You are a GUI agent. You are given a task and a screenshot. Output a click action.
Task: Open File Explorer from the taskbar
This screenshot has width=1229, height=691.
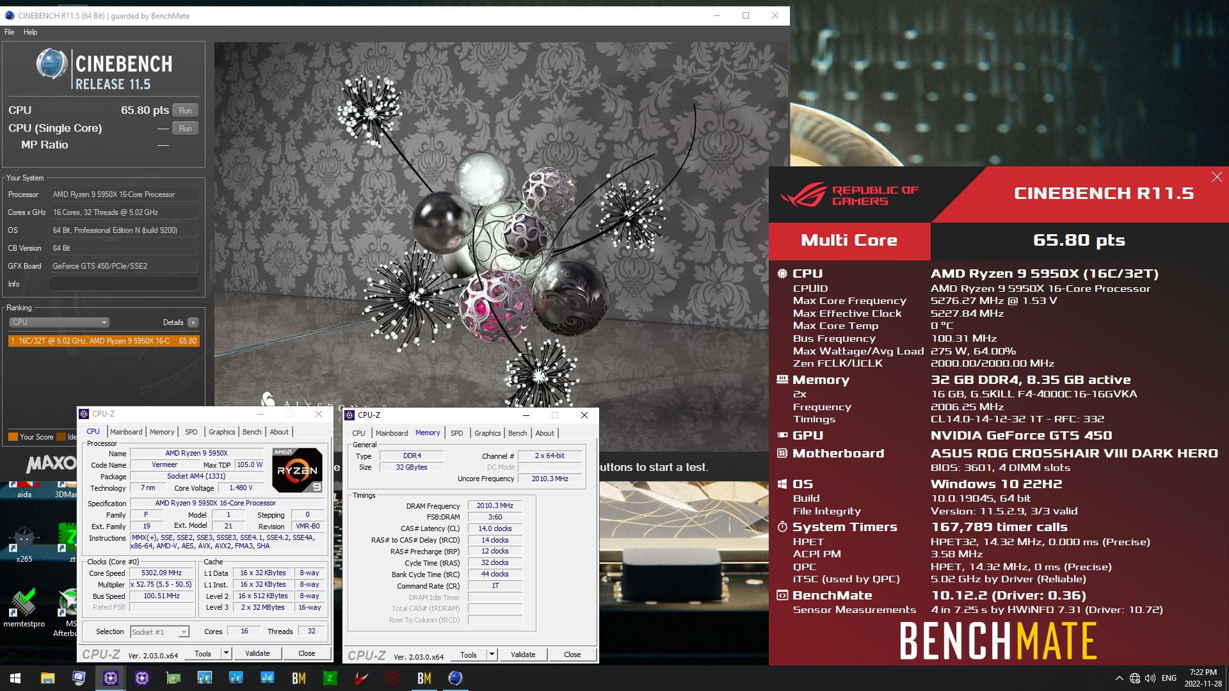coord(47,678)
